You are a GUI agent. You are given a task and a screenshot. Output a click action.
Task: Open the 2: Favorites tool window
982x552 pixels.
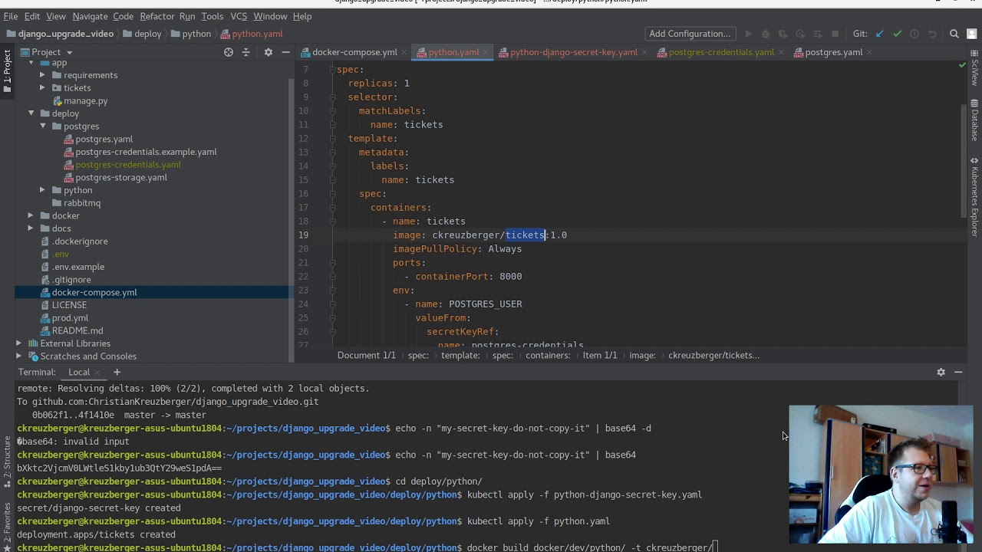(7, 526)
